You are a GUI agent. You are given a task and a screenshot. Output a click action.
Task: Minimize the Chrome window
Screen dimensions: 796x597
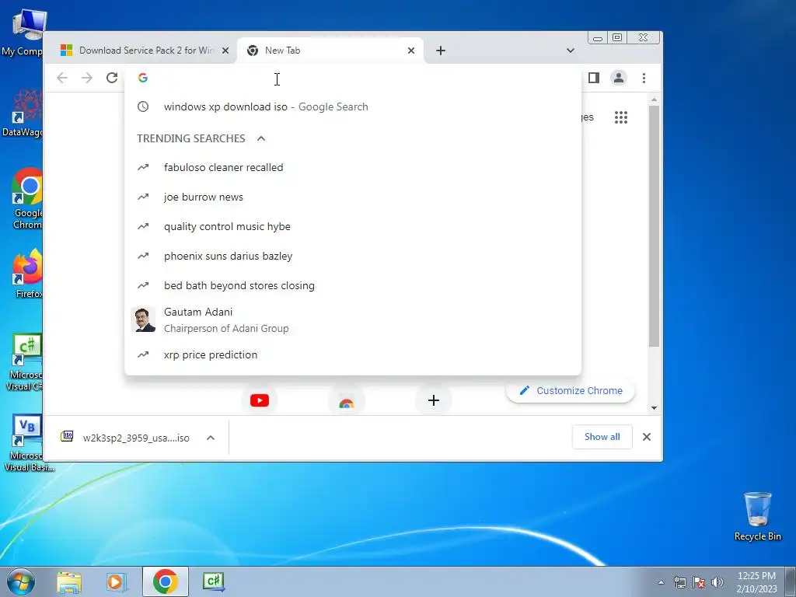[598, 37]
